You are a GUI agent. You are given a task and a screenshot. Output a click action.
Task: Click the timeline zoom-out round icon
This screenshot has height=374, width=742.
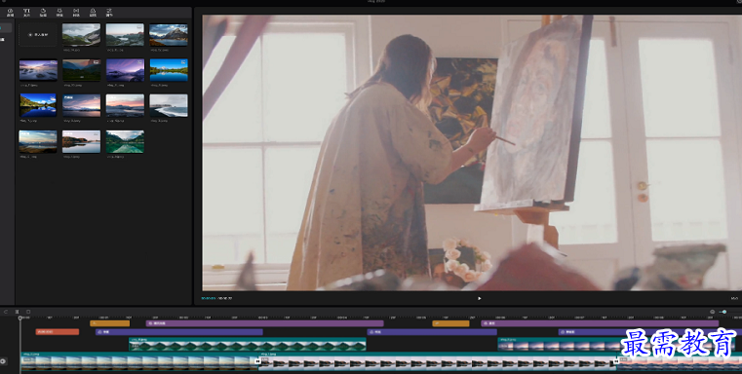(x=712, y=312)
